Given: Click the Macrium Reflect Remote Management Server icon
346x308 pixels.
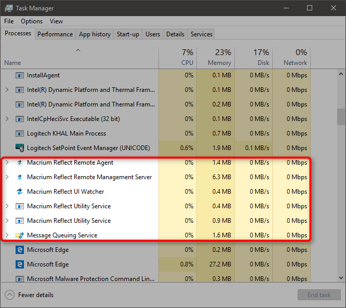Looking at the screenshot, I should click(20, 177).
